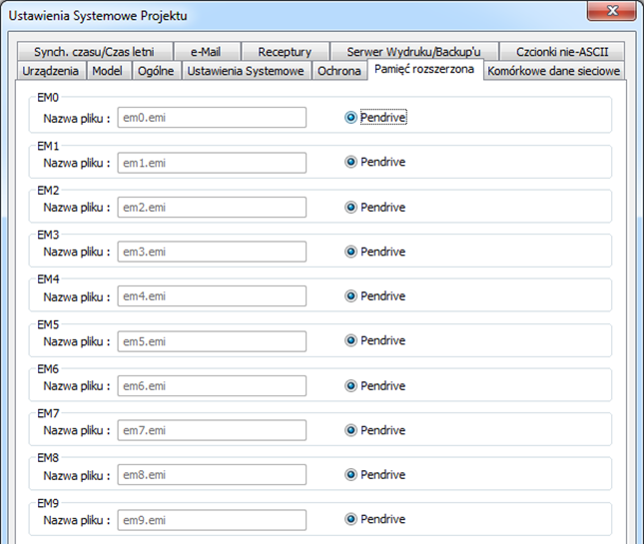Switch to the Urządzenia tab

tap(51, 71)
